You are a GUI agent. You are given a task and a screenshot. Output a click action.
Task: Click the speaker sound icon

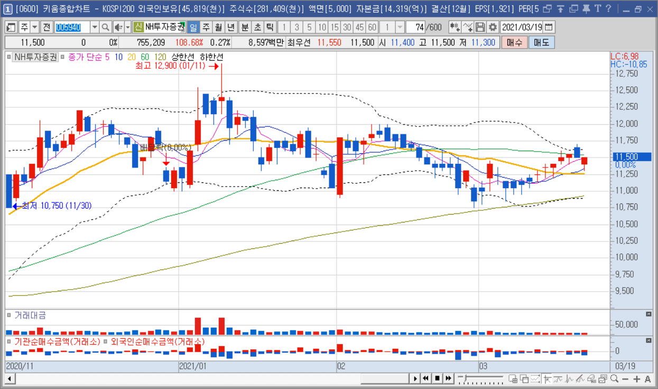tap(118, 27)
